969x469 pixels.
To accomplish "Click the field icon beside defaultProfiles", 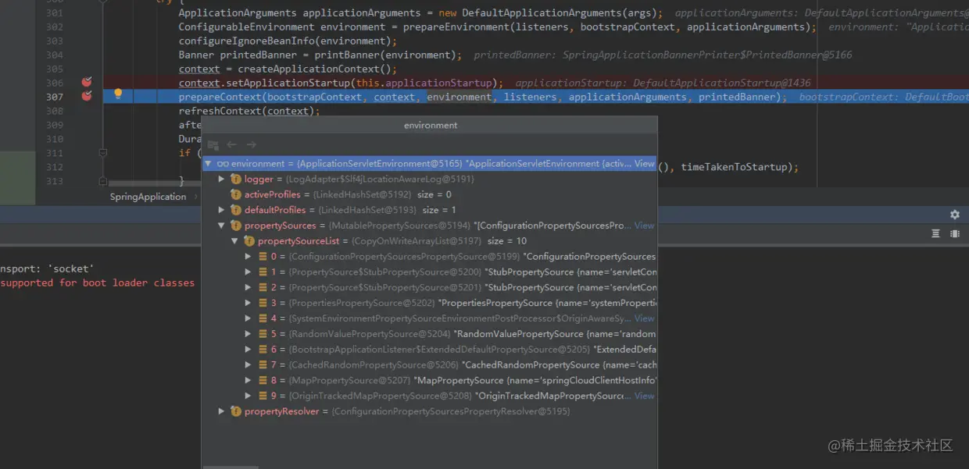I will [235, 210].
